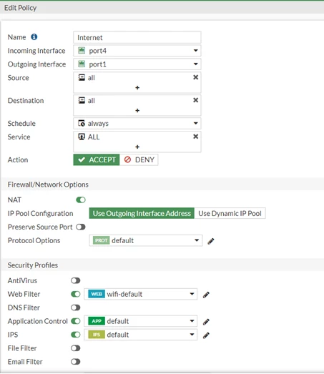324x374 pixels.
Task: Edit the Web Filter profile with pencil icon
Action: 206,295
